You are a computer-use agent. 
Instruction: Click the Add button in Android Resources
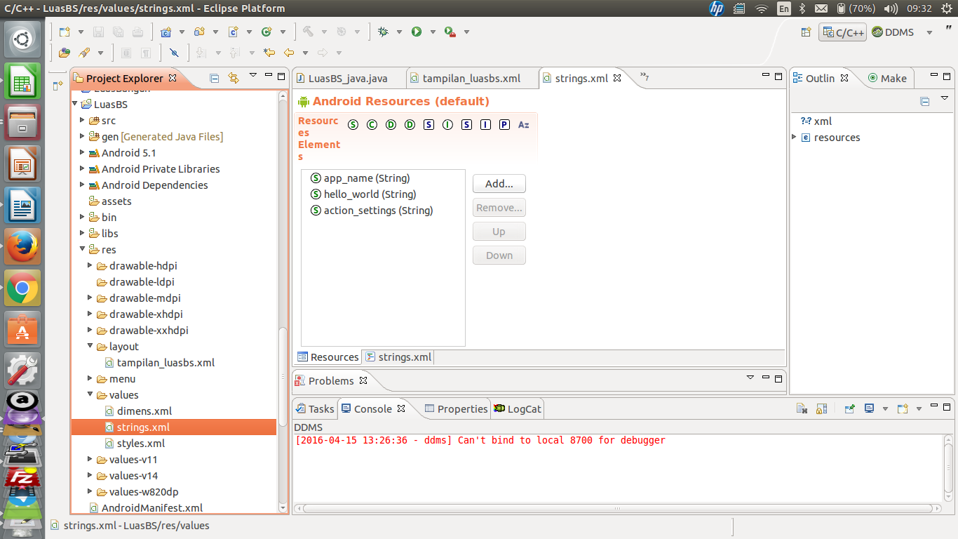tap(499, 183)
